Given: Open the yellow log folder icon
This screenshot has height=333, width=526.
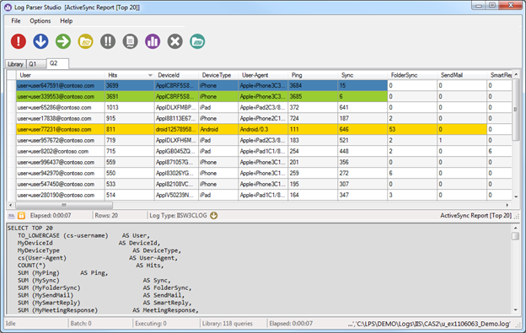Looking at the screenshot, I should click(x=85, y=41).
